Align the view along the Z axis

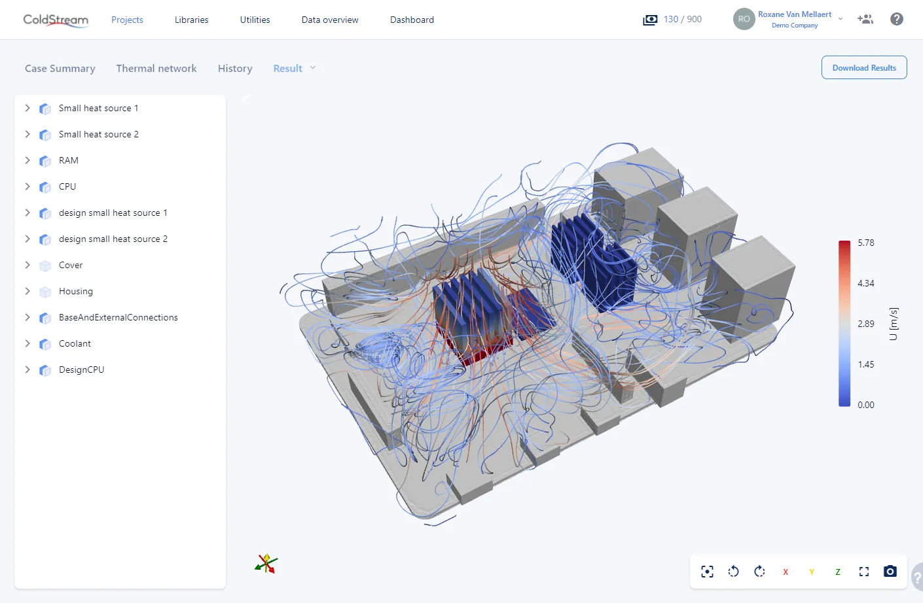(837, 571)
